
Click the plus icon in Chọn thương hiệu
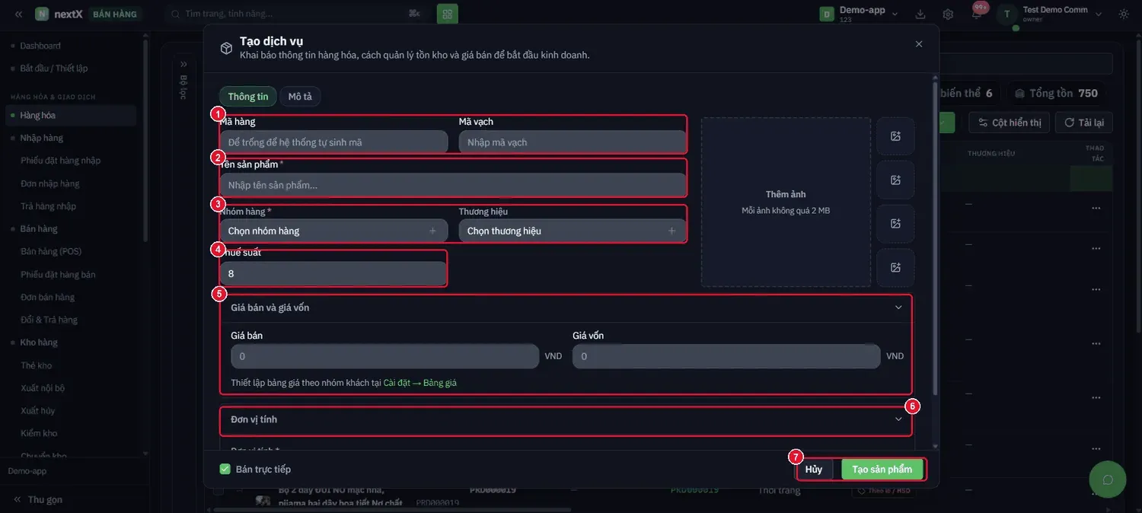click(x=671, y=231)
